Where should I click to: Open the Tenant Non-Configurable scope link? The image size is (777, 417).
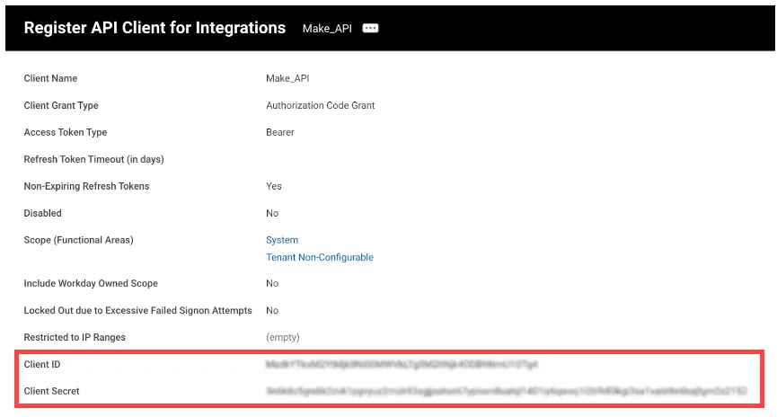click(320, 257)
